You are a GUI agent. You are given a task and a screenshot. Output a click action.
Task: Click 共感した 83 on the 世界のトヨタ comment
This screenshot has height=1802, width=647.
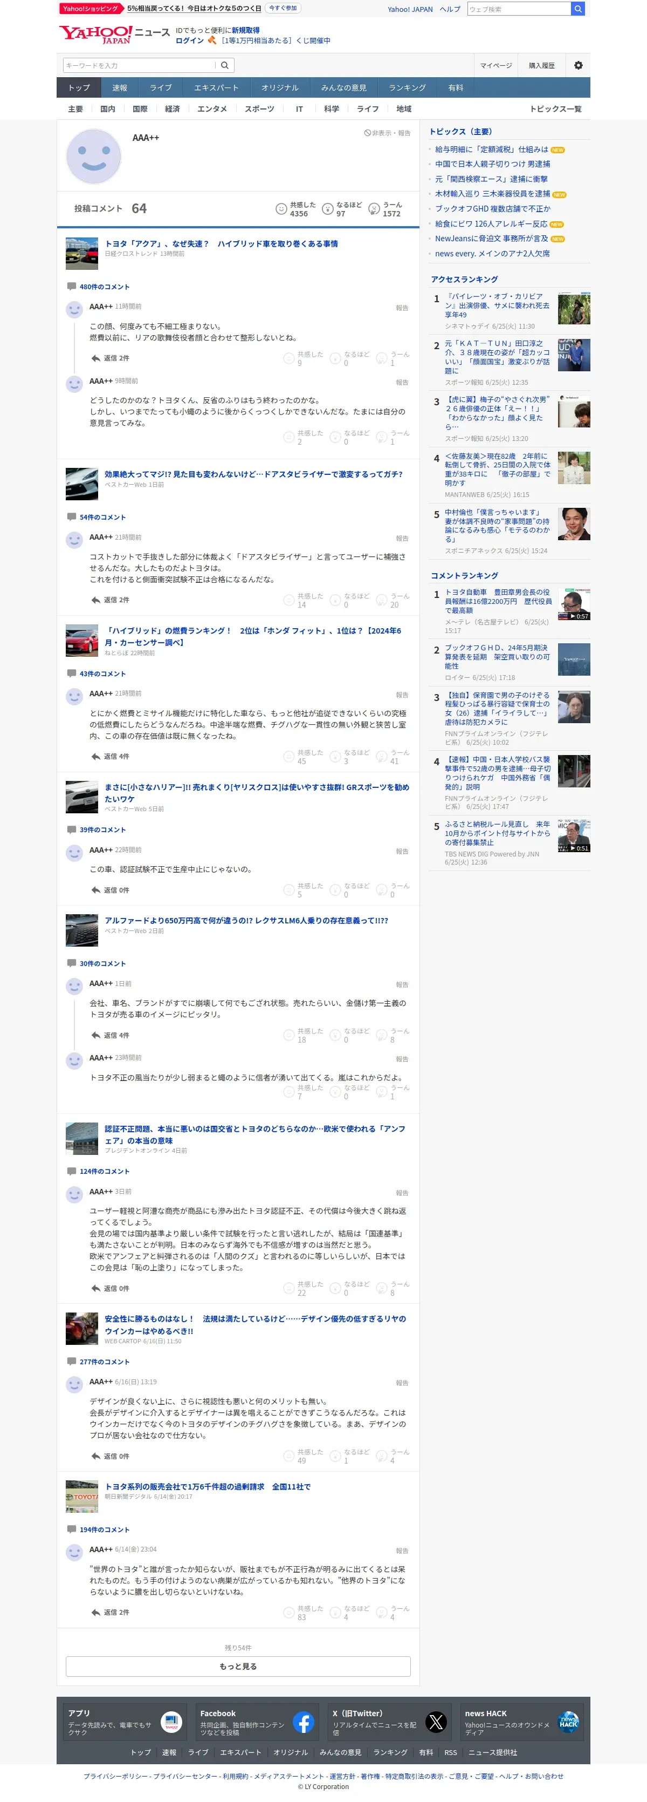303,1613
